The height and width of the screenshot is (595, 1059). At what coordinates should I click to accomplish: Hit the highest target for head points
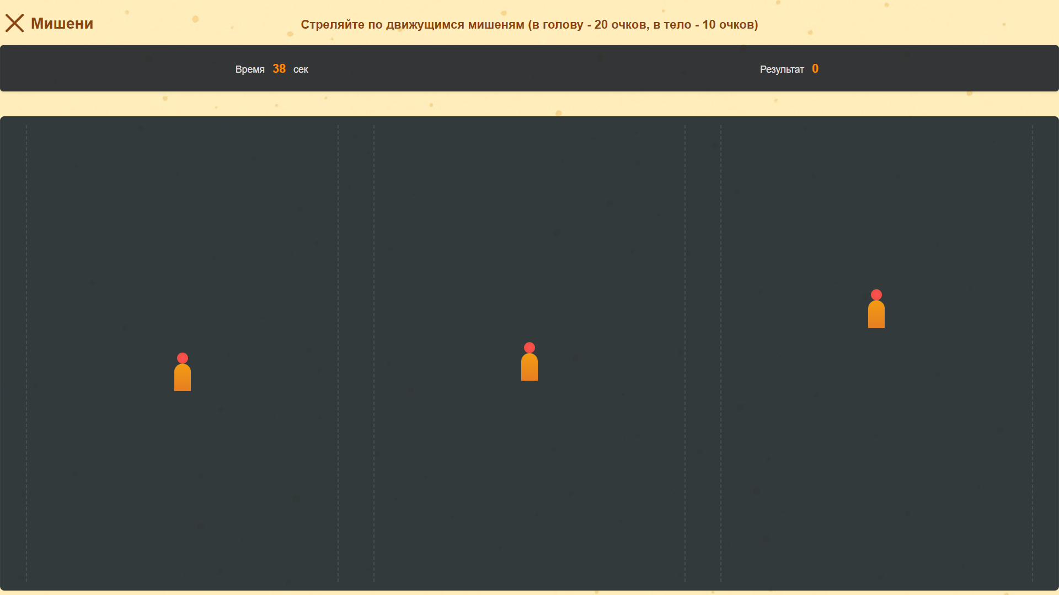[876, 294]
